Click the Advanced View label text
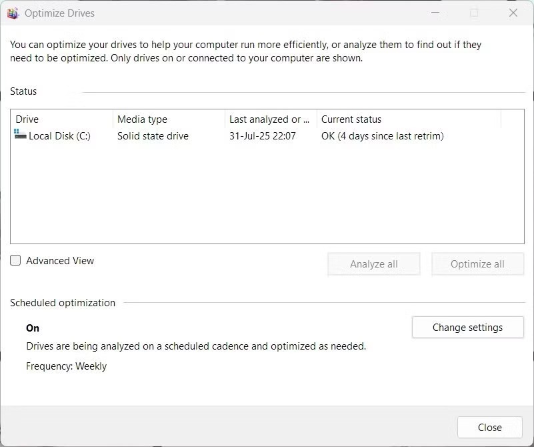 pyautogui.click(x=60, y=261)
